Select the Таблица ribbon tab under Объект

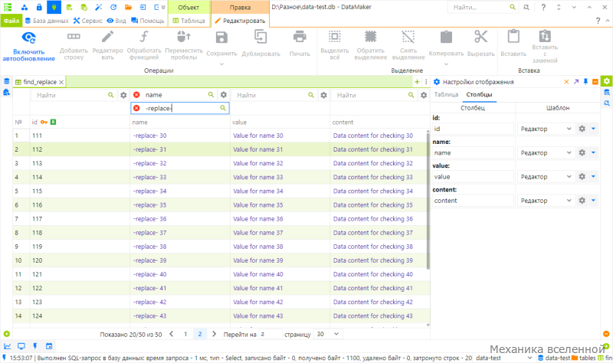188,21
